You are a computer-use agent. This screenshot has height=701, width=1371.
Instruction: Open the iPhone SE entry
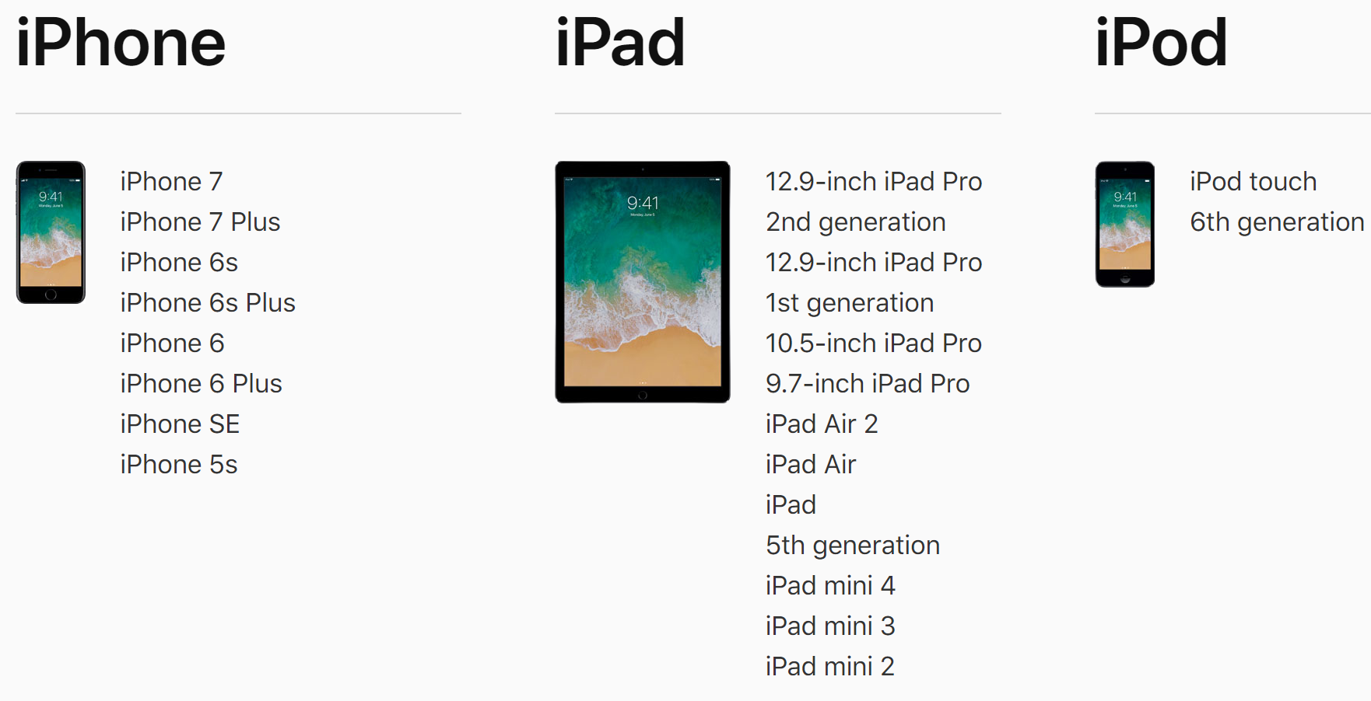coord(180,424)
